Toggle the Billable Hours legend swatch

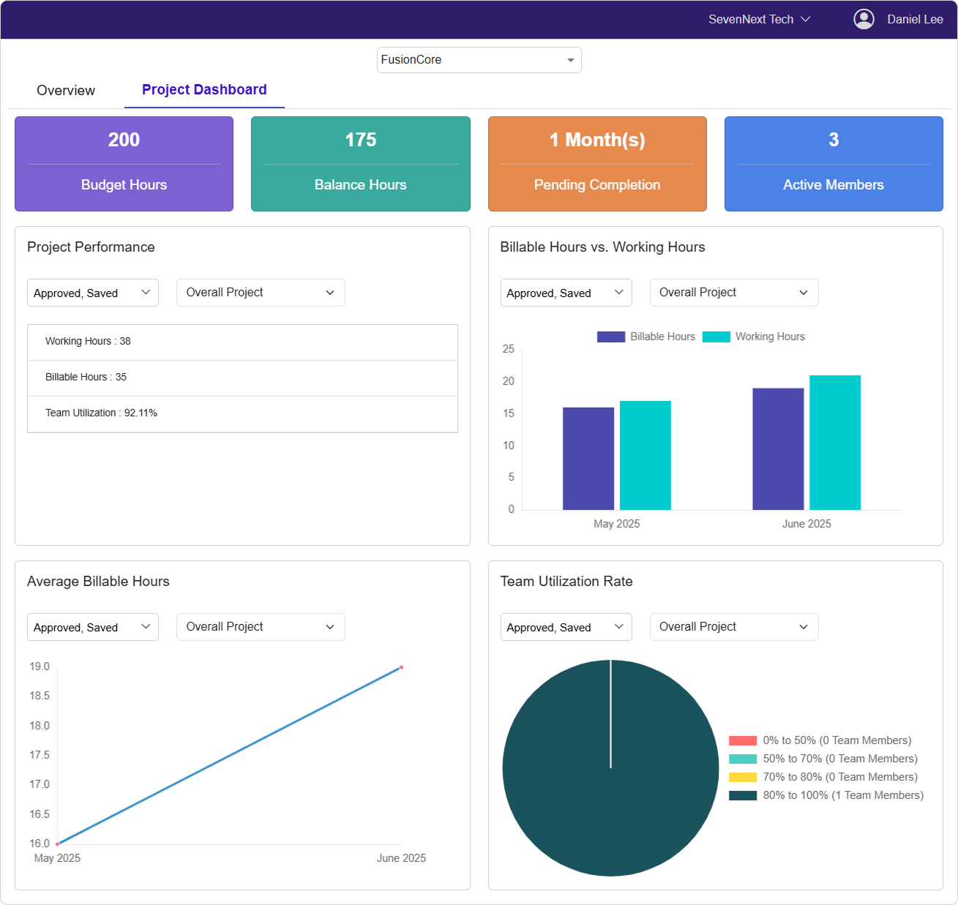611,337
